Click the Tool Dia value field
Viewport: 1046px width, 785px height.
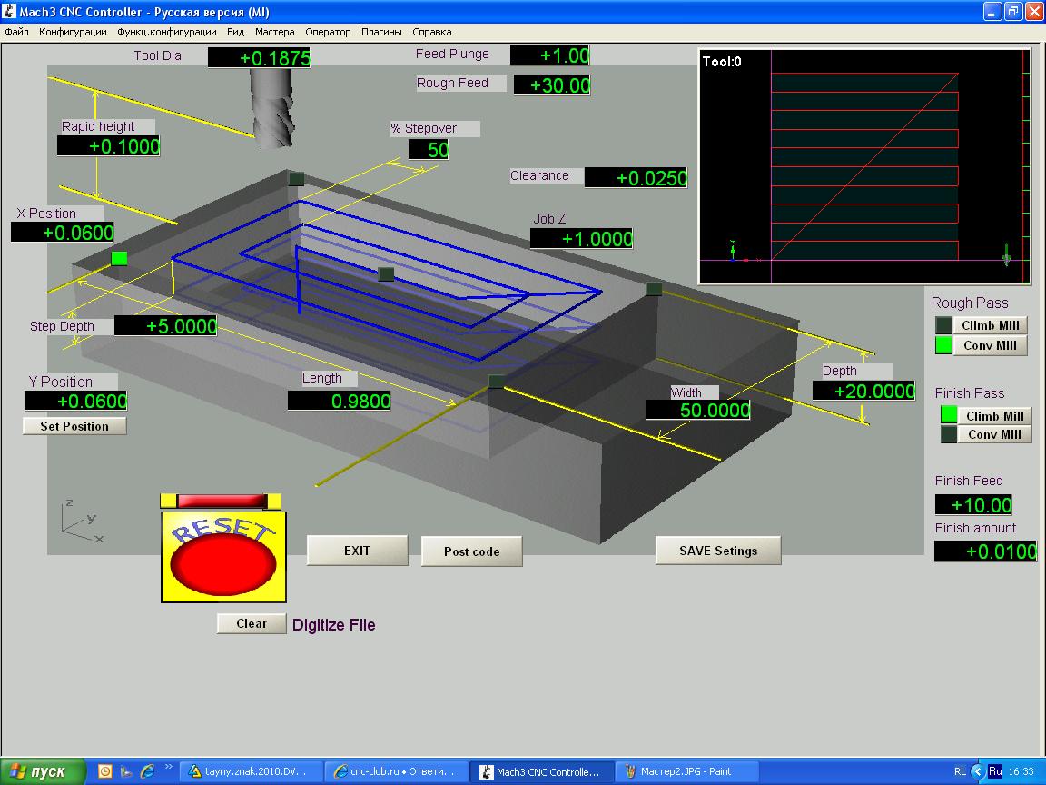tap(260, 57)
